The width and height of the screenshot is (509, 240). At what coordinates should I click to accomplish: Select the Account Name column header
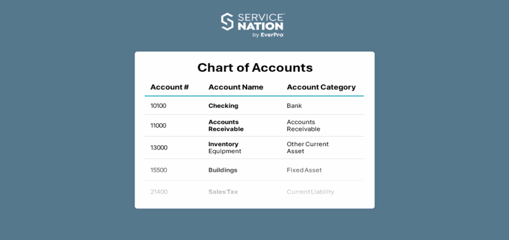(x=236, y=87)
